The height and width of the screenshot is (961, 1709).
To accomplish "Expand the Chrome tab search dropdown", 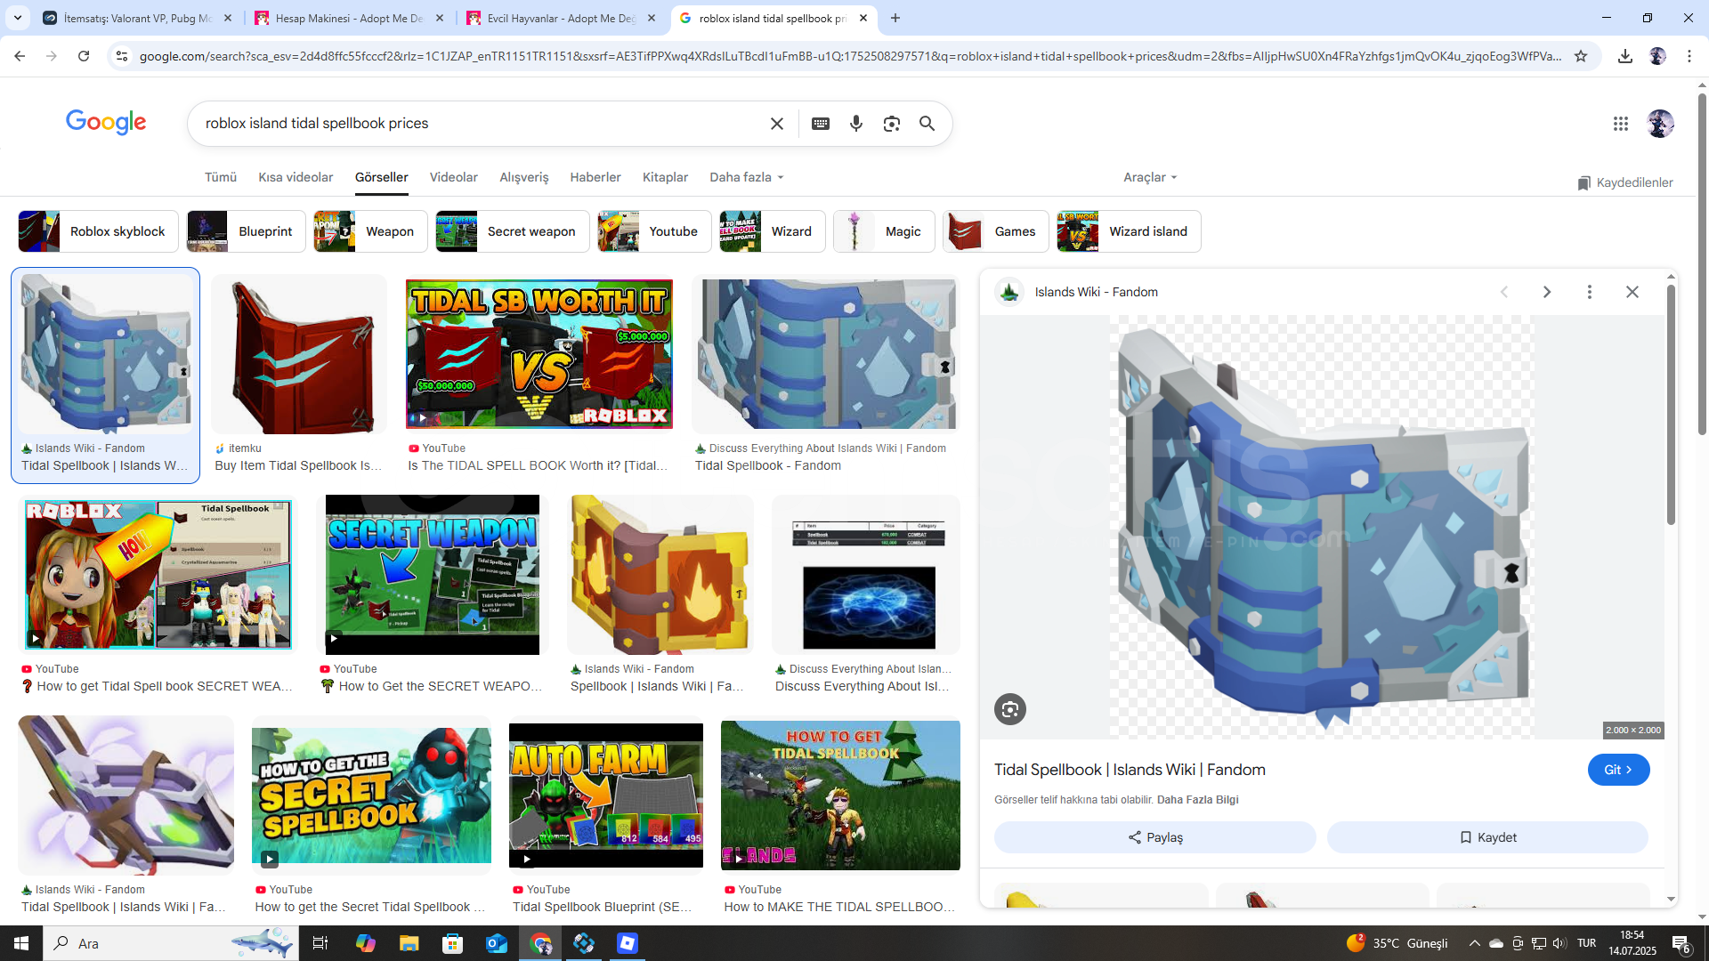I will (x=18, y=18).
